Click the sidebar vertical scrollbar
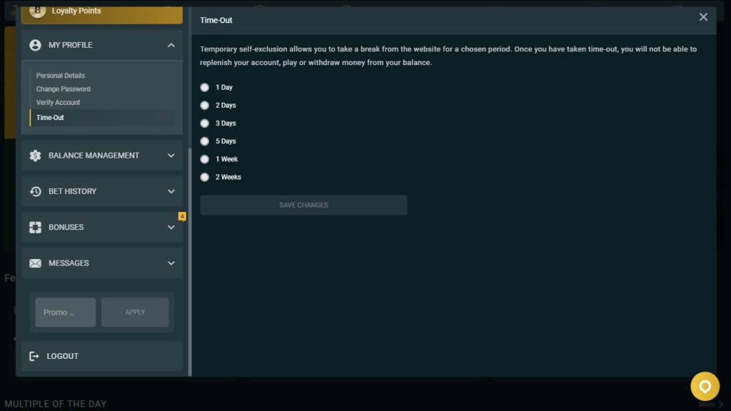Viewport: 731px width, 411px height. point(190,262)
